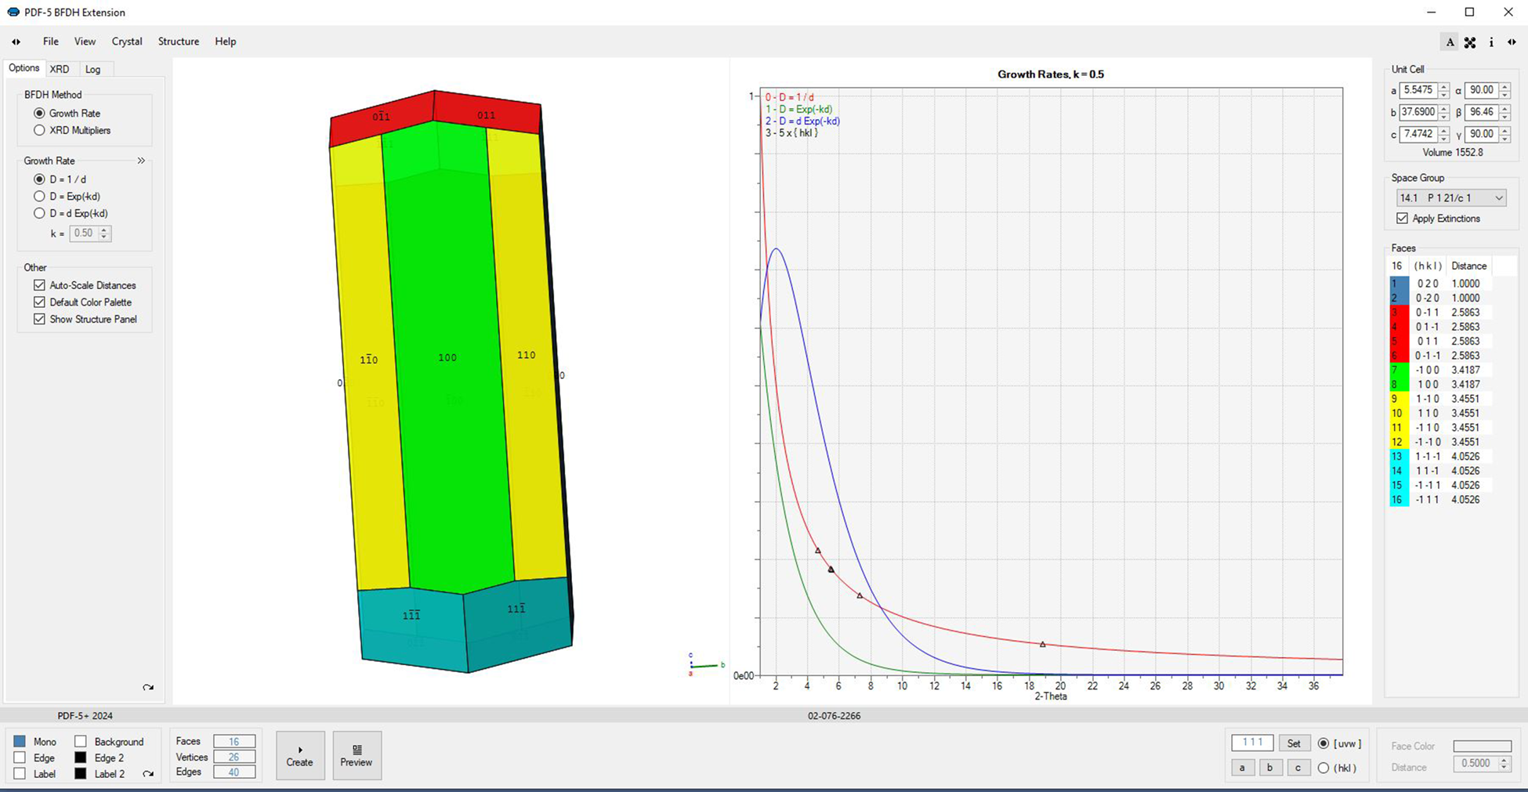Click the rotate-reset icon next to Label 2
1528x792 pixels.
[x=148, y=773]
